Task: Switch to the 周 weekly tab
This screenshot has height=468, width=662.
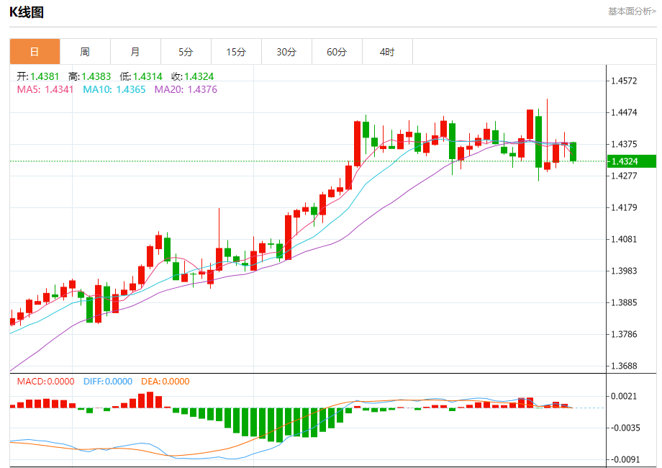Action: 85,52
